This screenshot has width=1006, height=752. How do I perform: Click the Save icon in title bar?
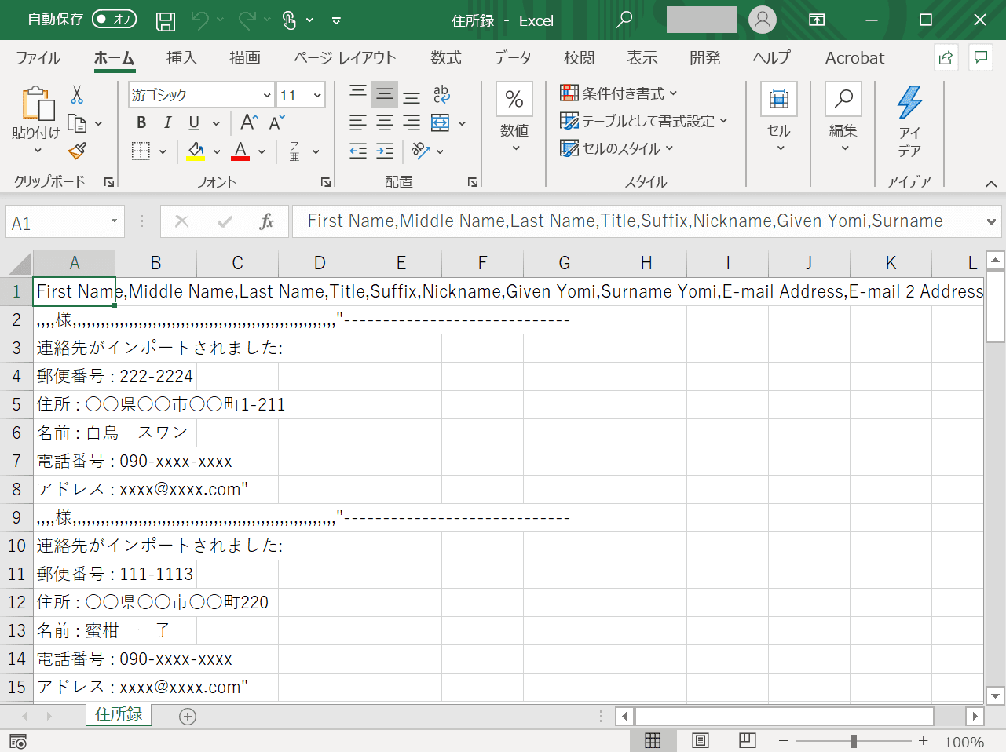click(x=166, y=21)
